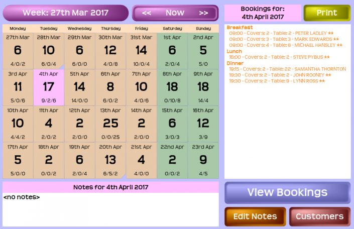The width and height of the screenshot is (354, 229).
Task: Click the Lunch section heading
Action: [x=234, y=51]
